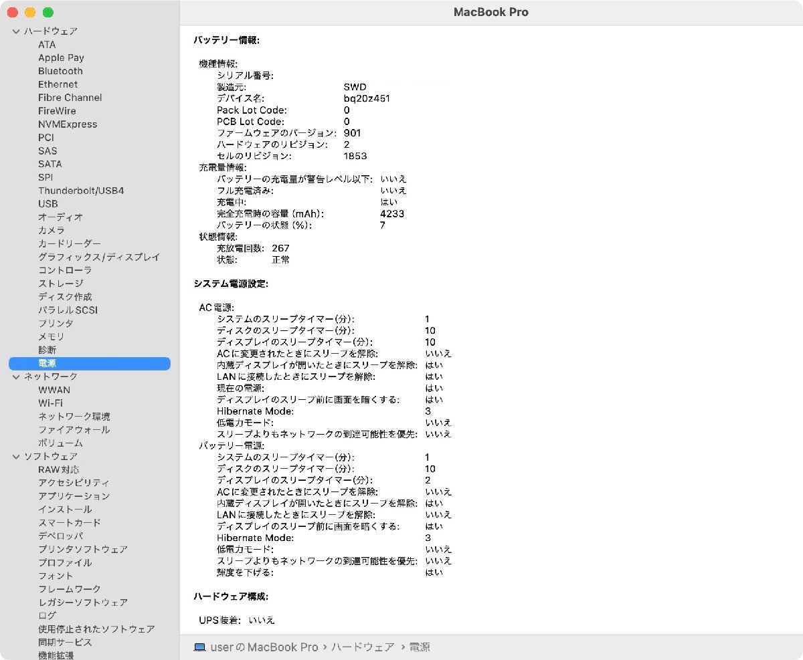This screenshot has width=803, height=660.
Task: Select 使用停止されたソフトウェア in the sidebar
Action: (x=96, y=629)
